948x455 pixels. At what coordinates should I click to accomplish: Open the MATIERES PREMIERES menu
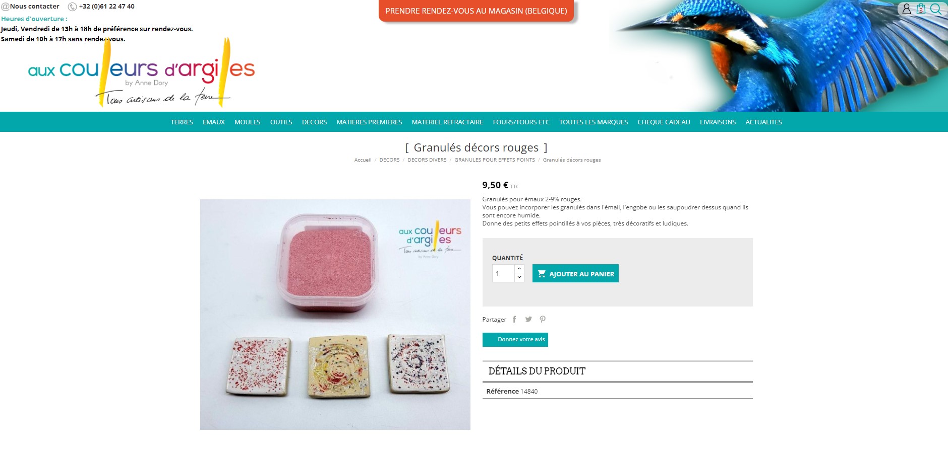(369, 122)
